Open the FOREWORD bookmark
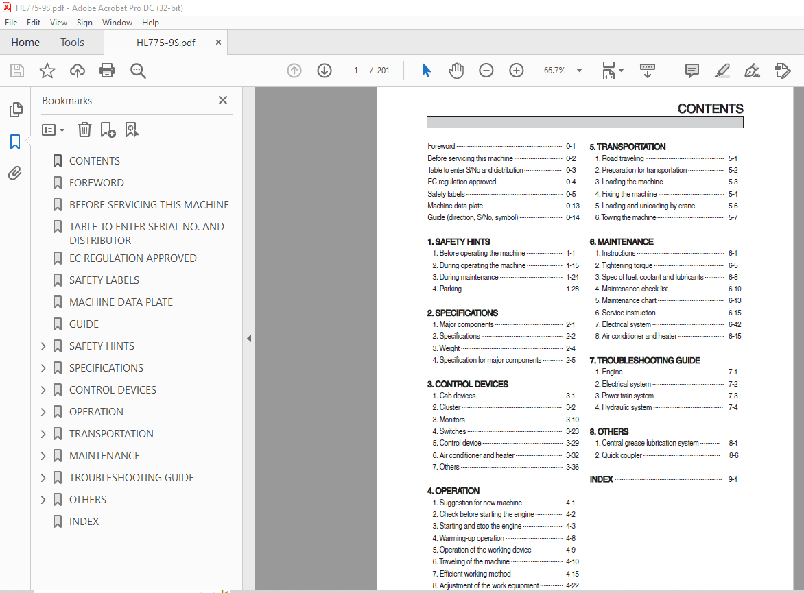The width and height of the screenshot is (804, 593). [96, 183]
